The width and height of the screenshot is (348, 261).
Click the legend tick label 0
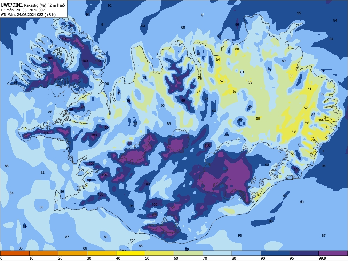pos(1,258)
